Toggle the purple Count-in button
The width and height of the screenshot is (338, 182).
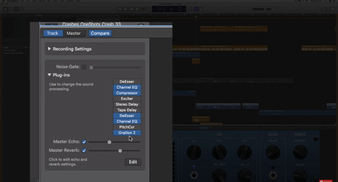[196, 9]
